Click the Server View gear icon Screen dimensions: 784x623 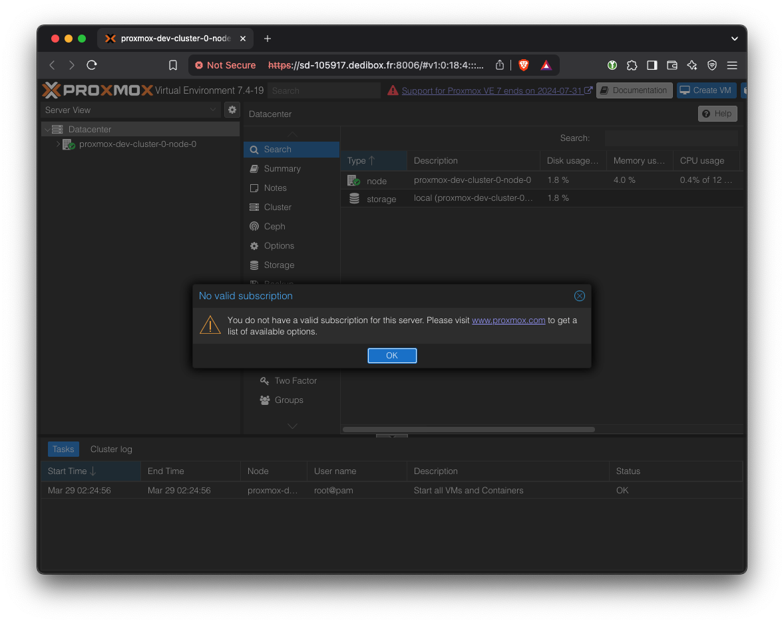pyautogui.click(x=232, y=110)
